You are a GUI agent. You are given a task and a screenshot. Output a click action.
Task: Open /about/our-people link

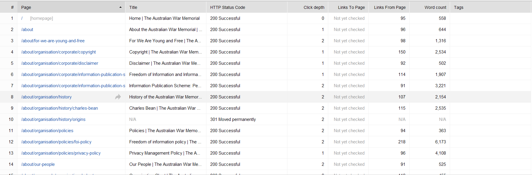coord(38,164)
